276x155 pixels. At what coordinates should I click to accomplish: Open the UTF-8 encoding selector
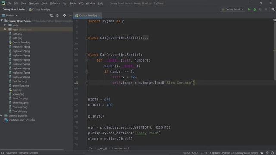[204, 153]
